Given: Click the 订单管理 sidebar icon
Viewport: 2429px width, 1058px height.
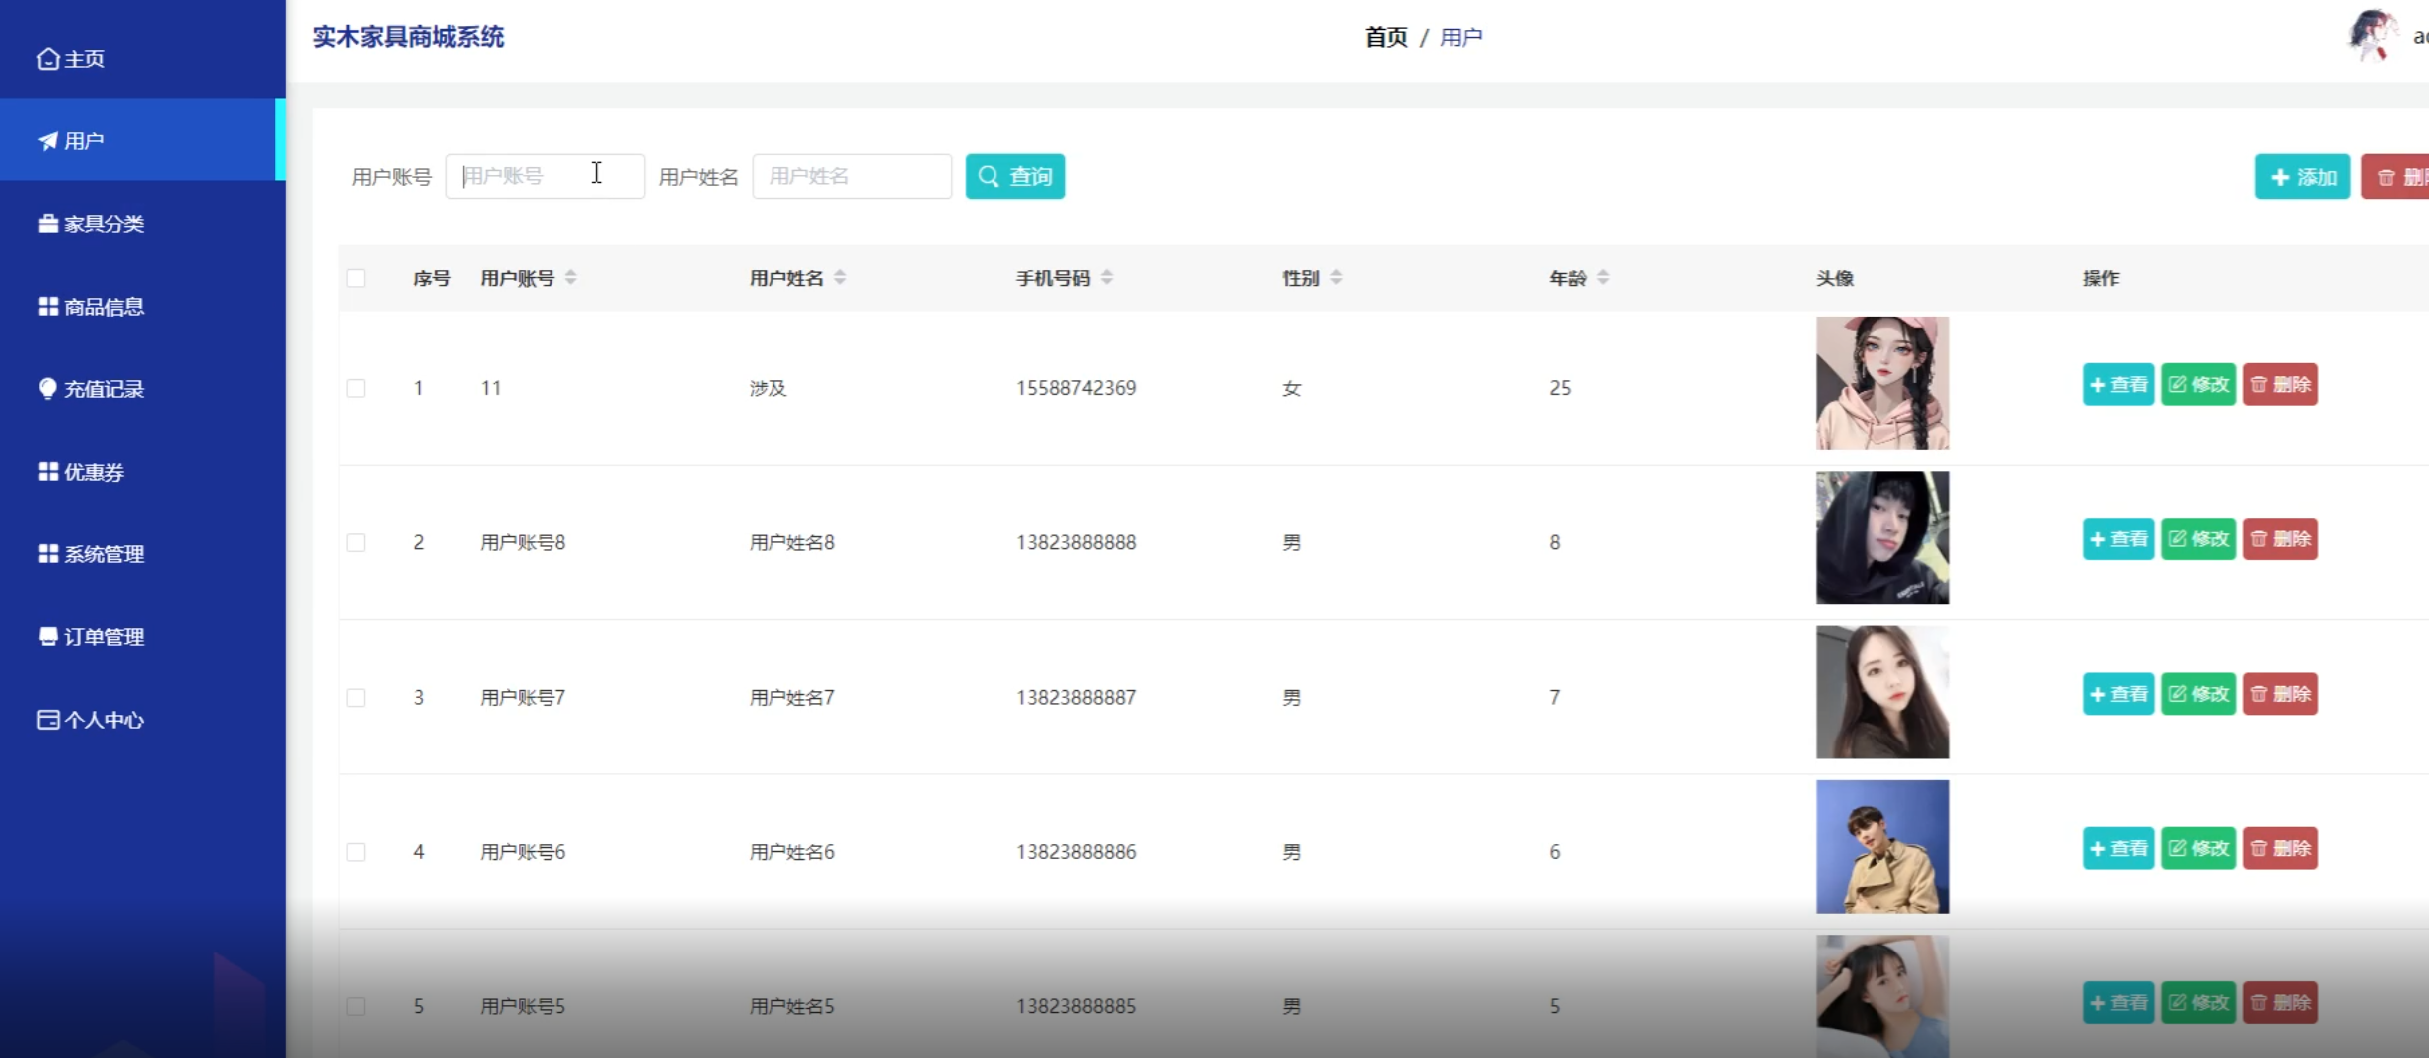Looking at the screenshot, I should click(47, 637).
